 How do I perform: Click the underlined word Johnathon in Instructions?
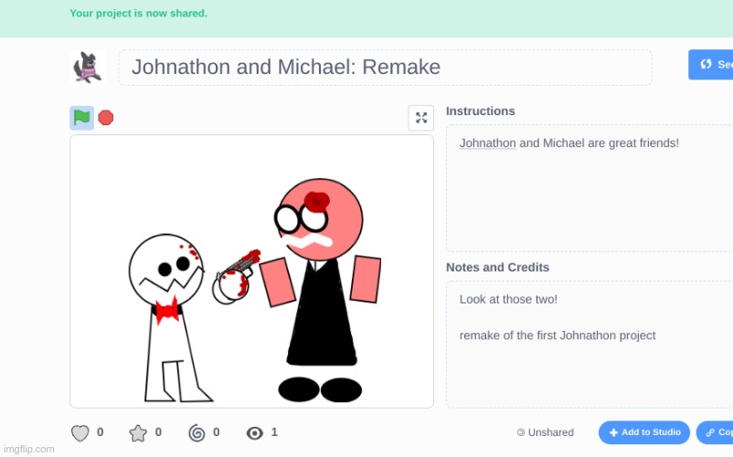[487, 143]
